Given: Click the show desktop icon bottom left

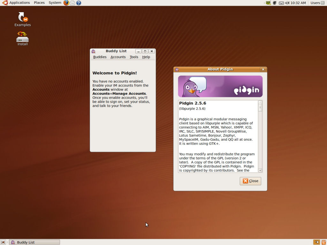Looking at the screenshot, I should (3, 242).
